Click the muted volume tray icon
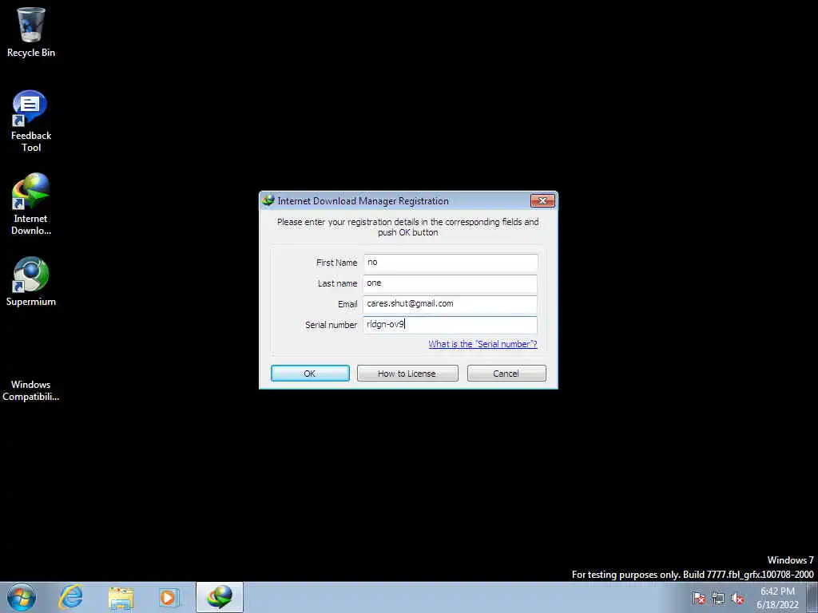The image size is (818, 613). click(737, 599)
